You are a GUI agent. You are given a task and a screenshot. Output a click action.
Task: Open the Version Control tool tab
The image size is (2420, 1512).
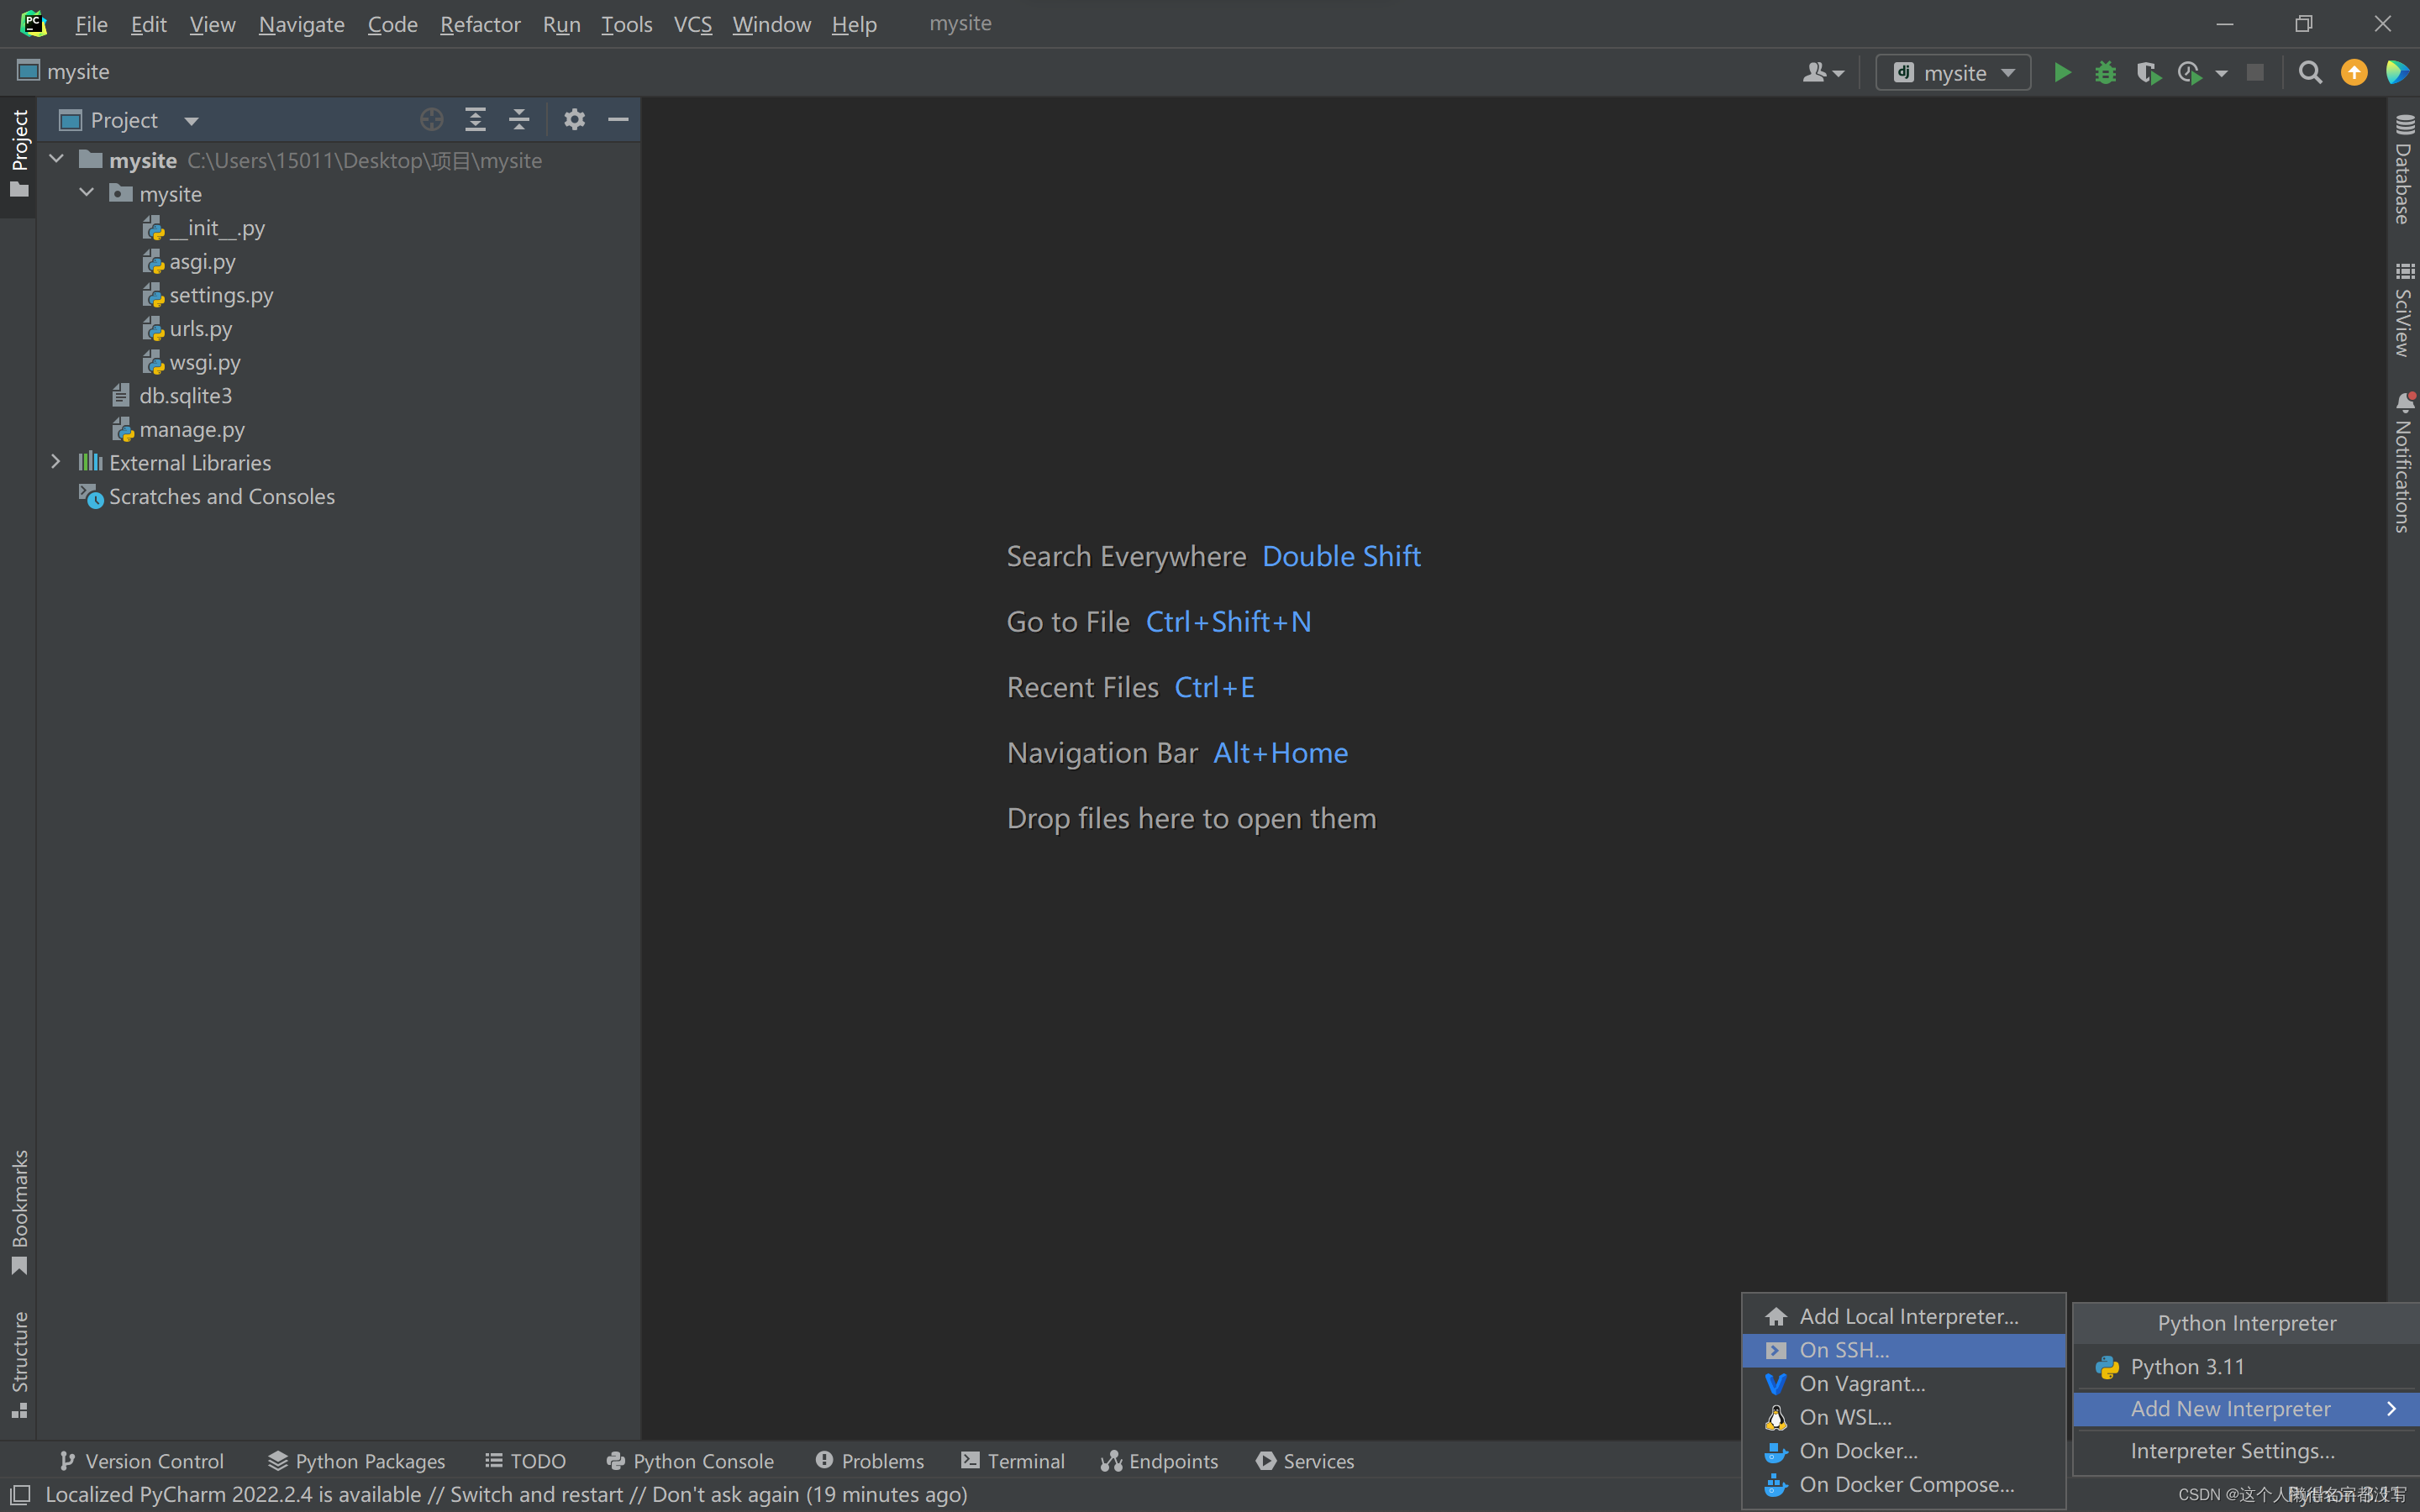pyautogui.click(x=142, y=1461)
